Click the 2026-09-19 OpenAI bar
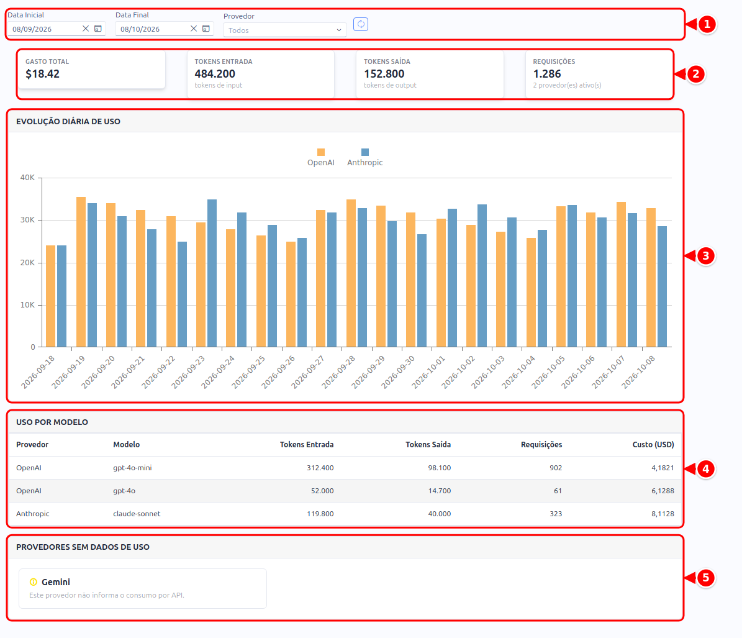Image resolution: width=742 pixels, height=638 pixels. tap(81, 272)
